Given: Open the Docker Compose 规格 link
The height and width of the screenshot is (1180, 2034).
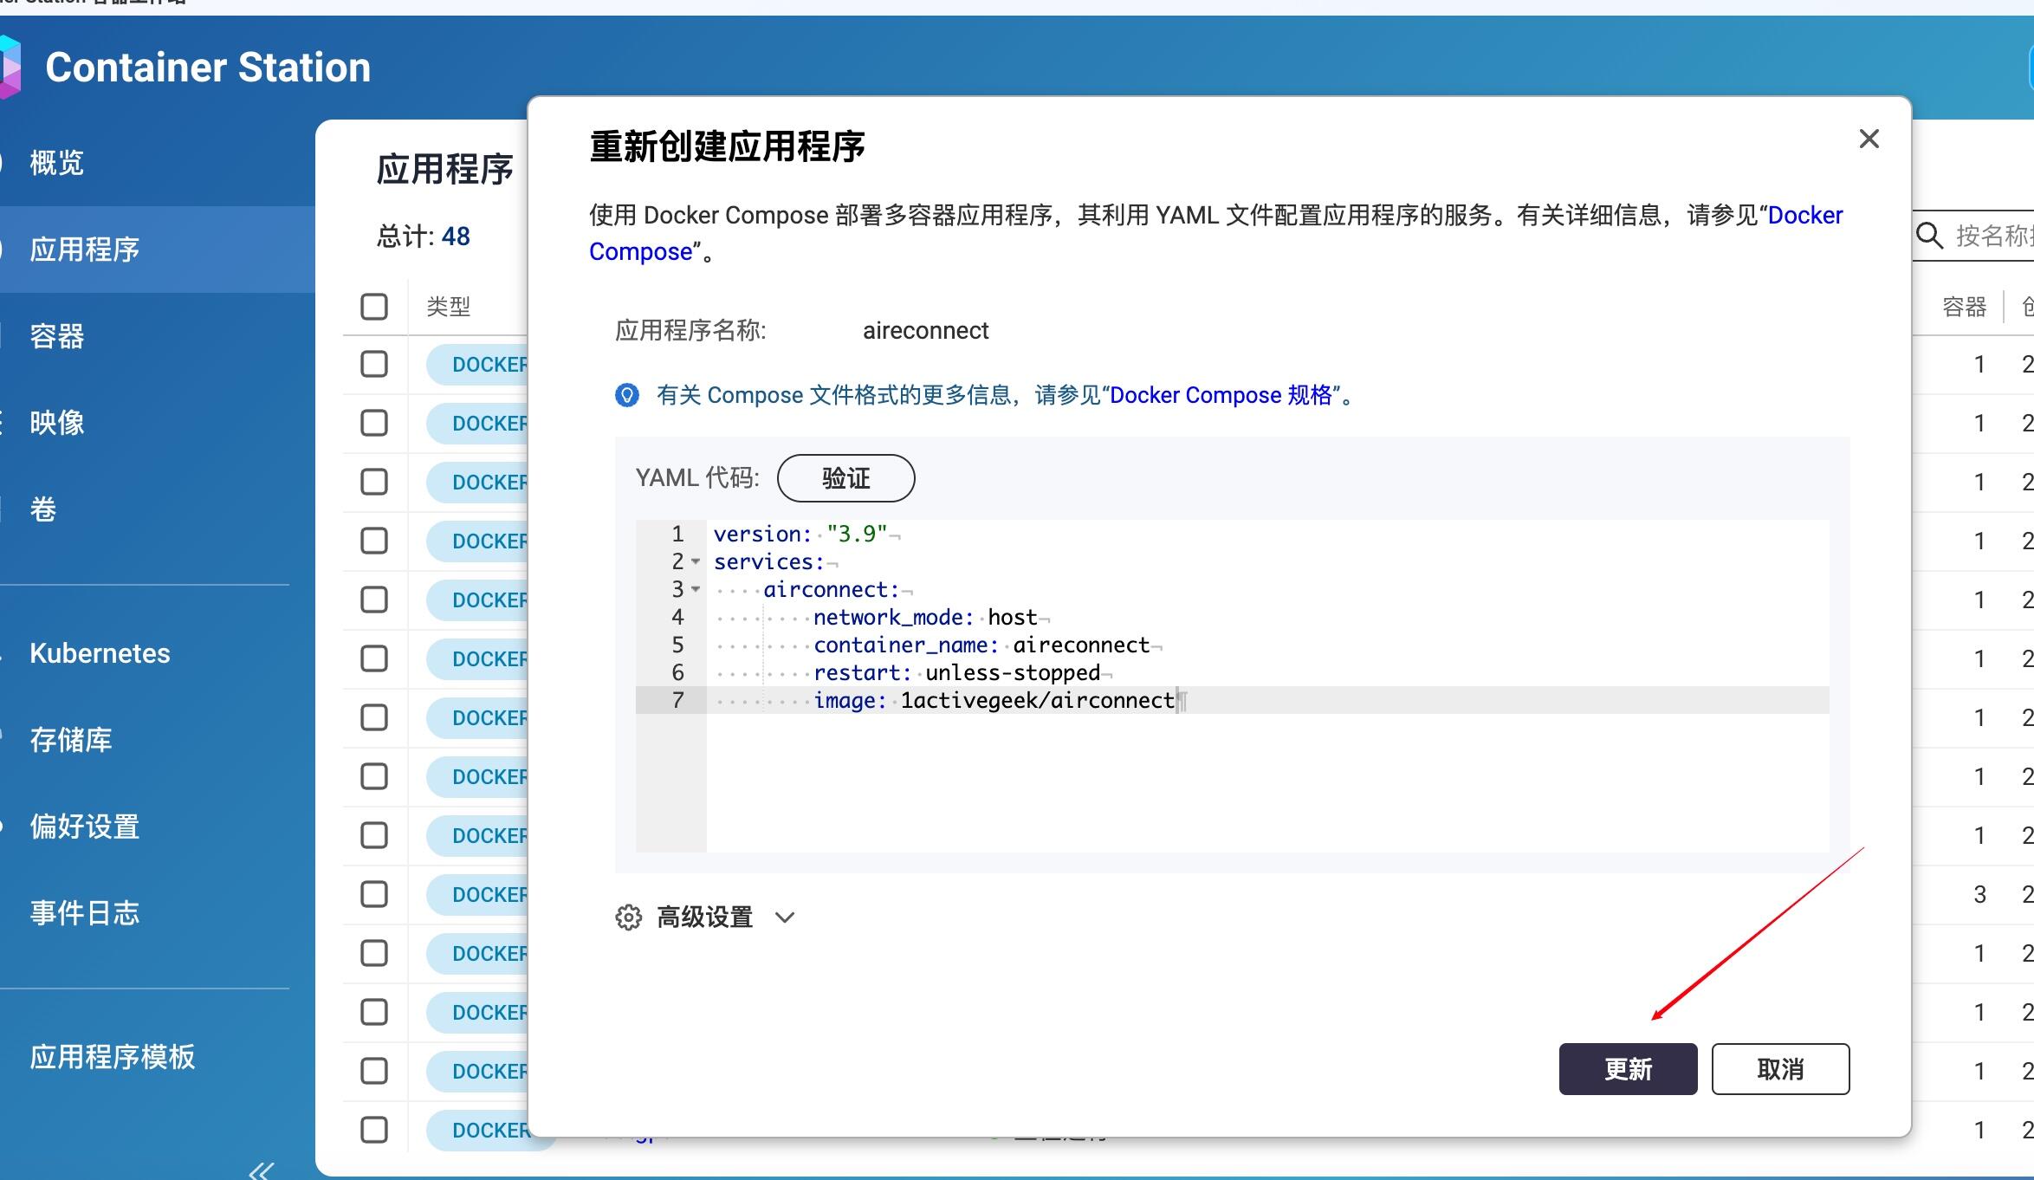Looking at the screenshot, I should tap(1221, 395).
